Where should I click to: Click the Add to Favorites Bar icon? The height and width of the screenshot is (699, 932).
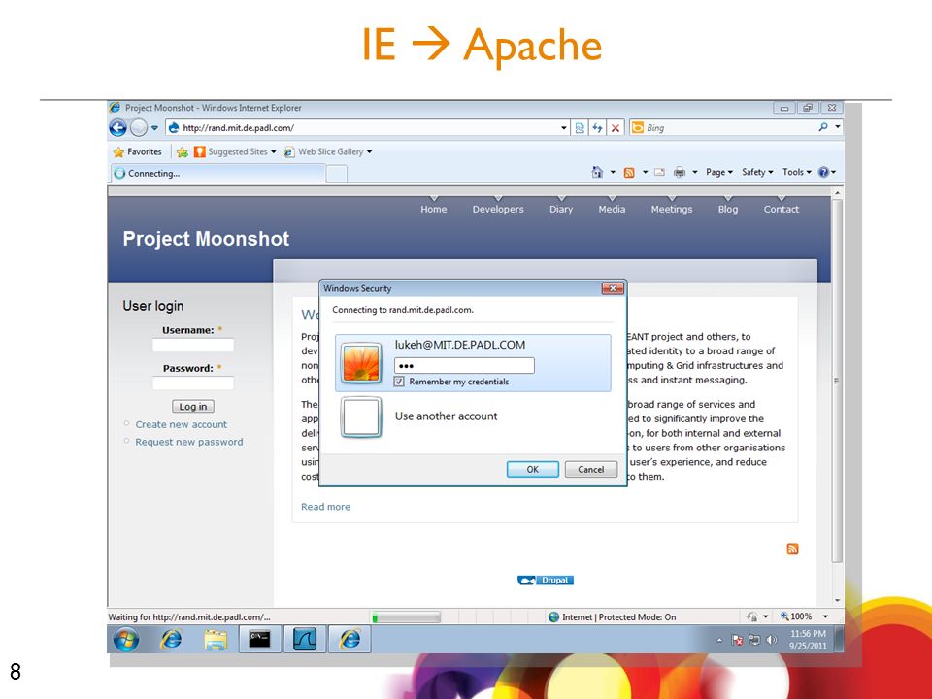(182, 152)
